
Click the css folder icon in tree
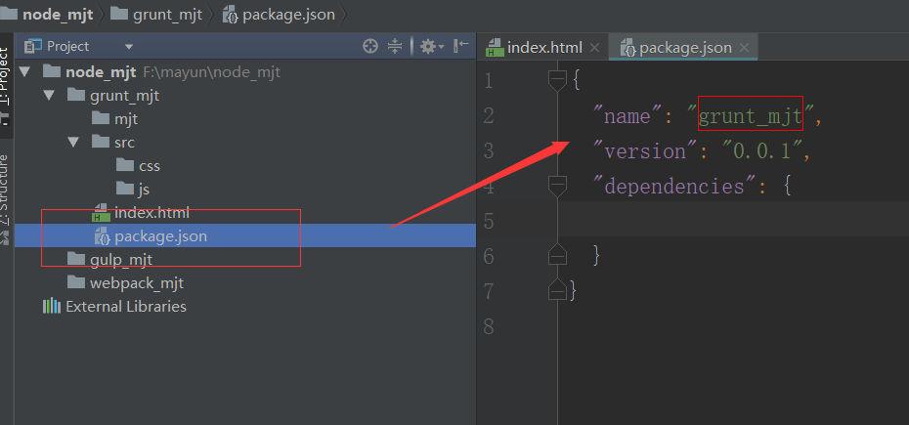click(125, 166)
